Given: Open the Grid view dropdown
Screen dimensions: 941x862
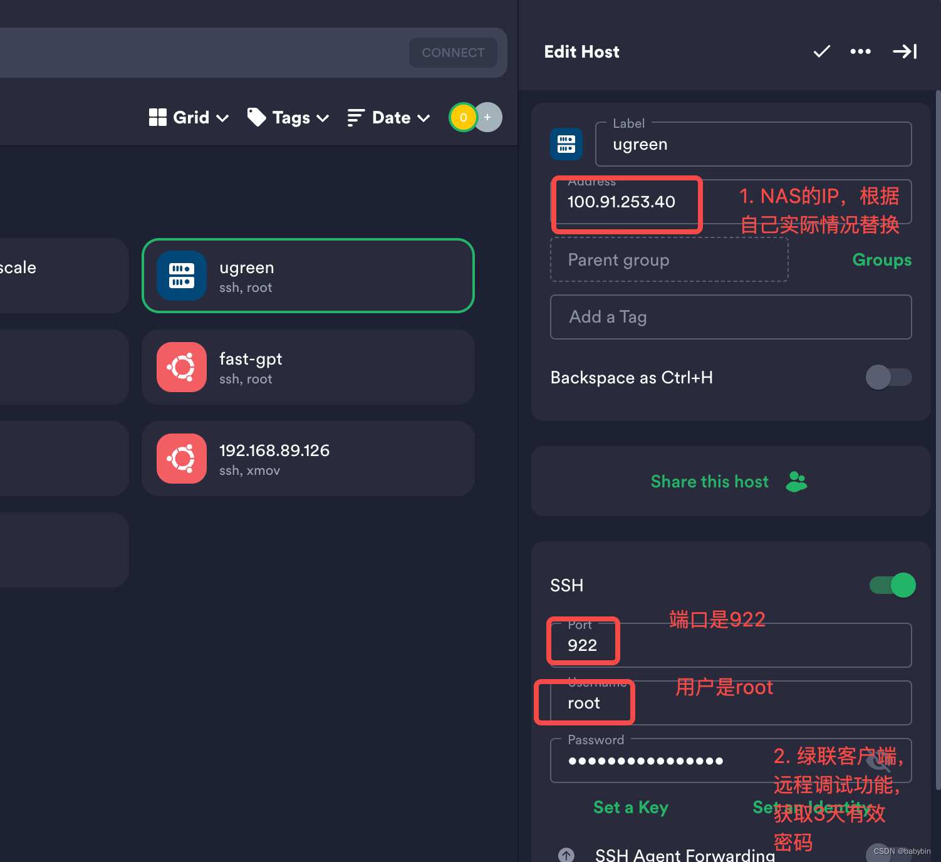Looking at the screenshot, I should click(x=189, y=117).
